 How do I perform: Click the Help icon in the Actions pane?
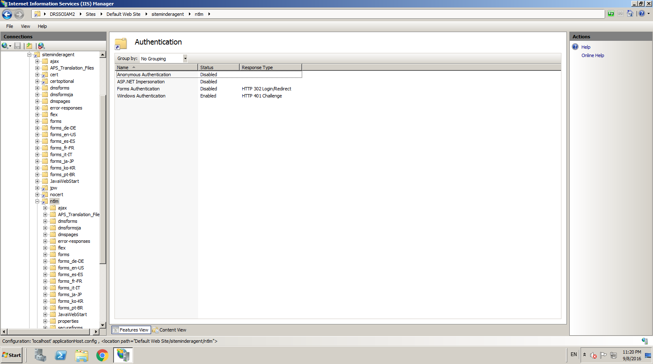point(575,47)
